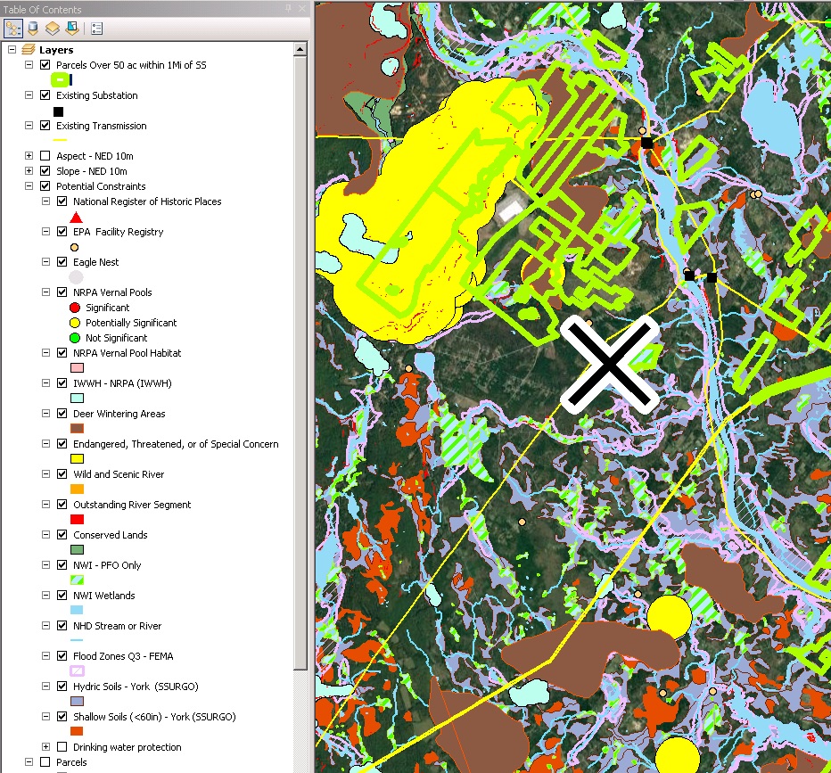
Task: Click the NRPA Vernal Pool Habitat pink swatch
Action: (77, 367)
